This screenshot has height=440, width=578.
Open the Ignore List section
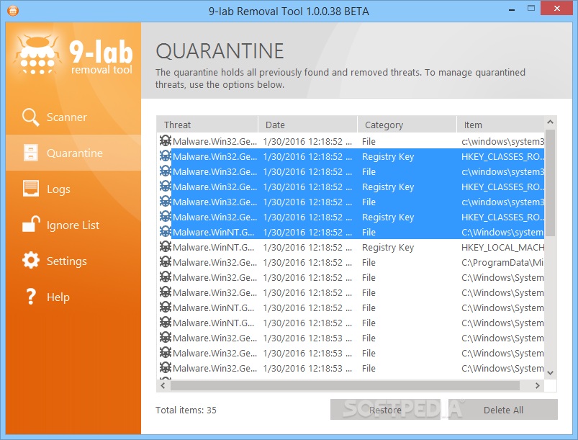click(x=73, y=225)
